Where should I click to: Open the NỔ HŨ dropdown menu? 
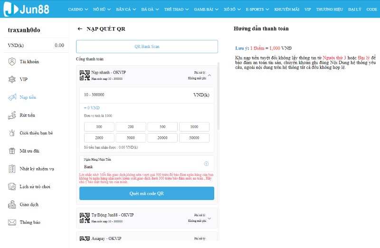coord(102,9)
